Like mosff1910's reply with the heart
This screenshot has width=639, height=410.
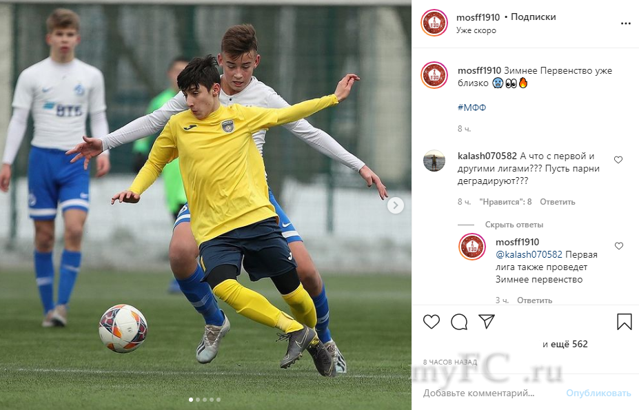(x=618, y=246)
